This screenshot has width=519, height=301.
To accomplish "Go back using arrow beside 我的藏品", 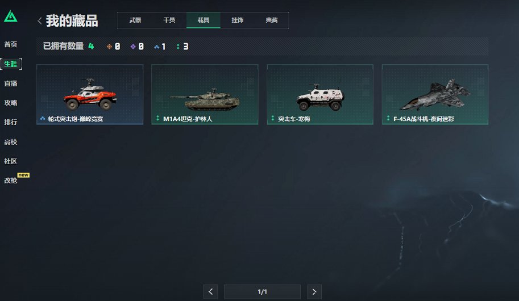I will [x=39, y=21].
